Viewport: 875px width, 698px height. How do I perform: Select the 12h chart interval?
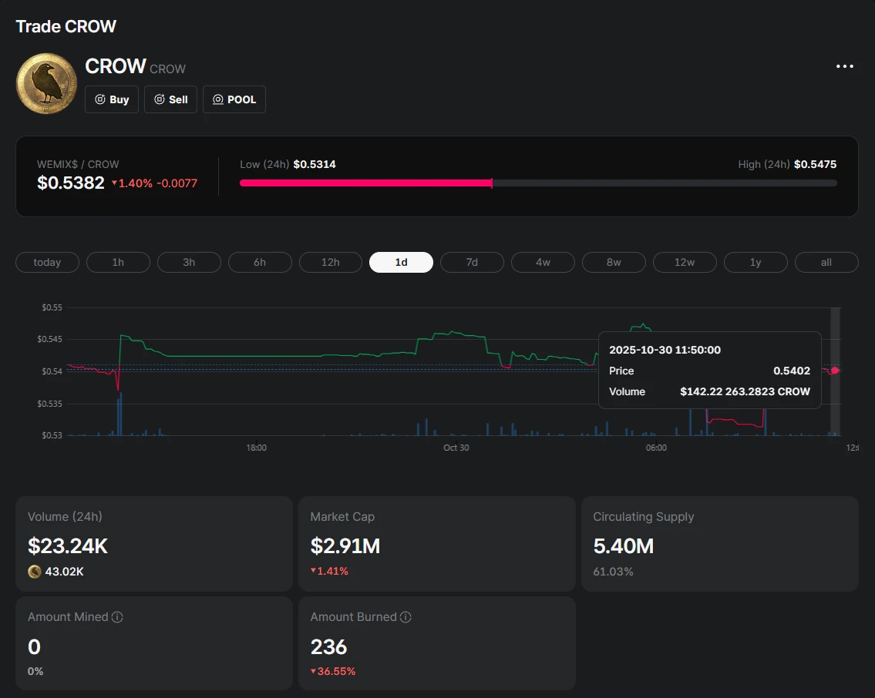point(331,262)
